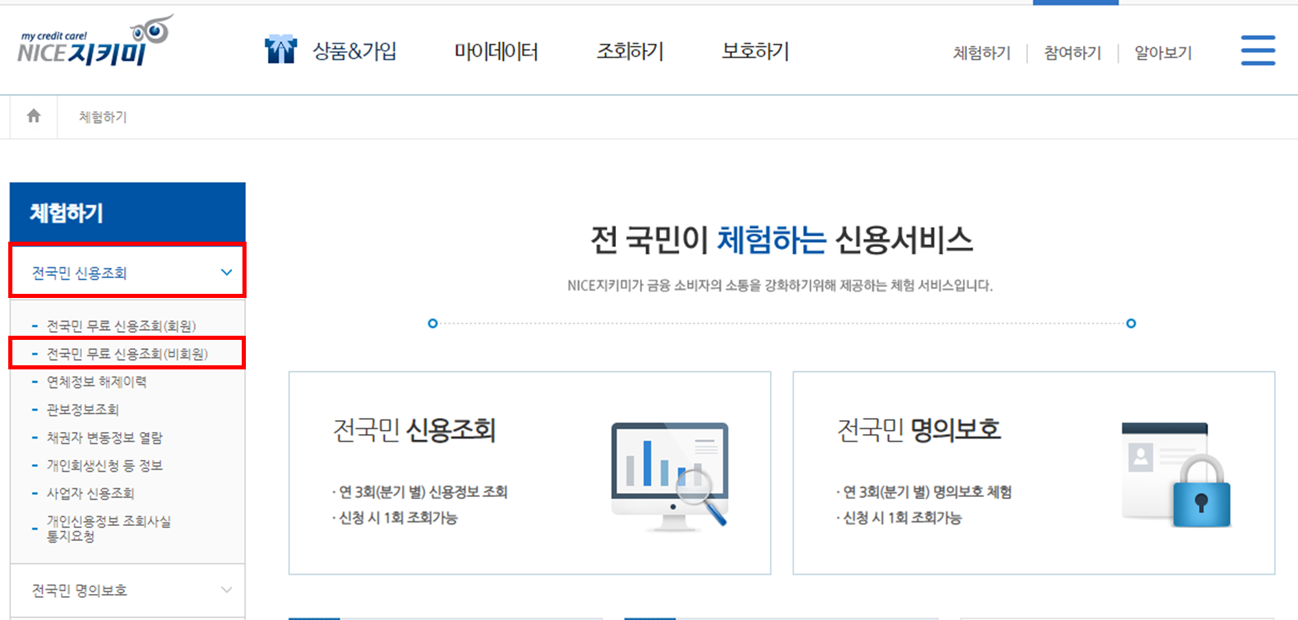The image size is (1298, 620).
Task: Open the hamburger menu icon
Action: coord(1257,50)
